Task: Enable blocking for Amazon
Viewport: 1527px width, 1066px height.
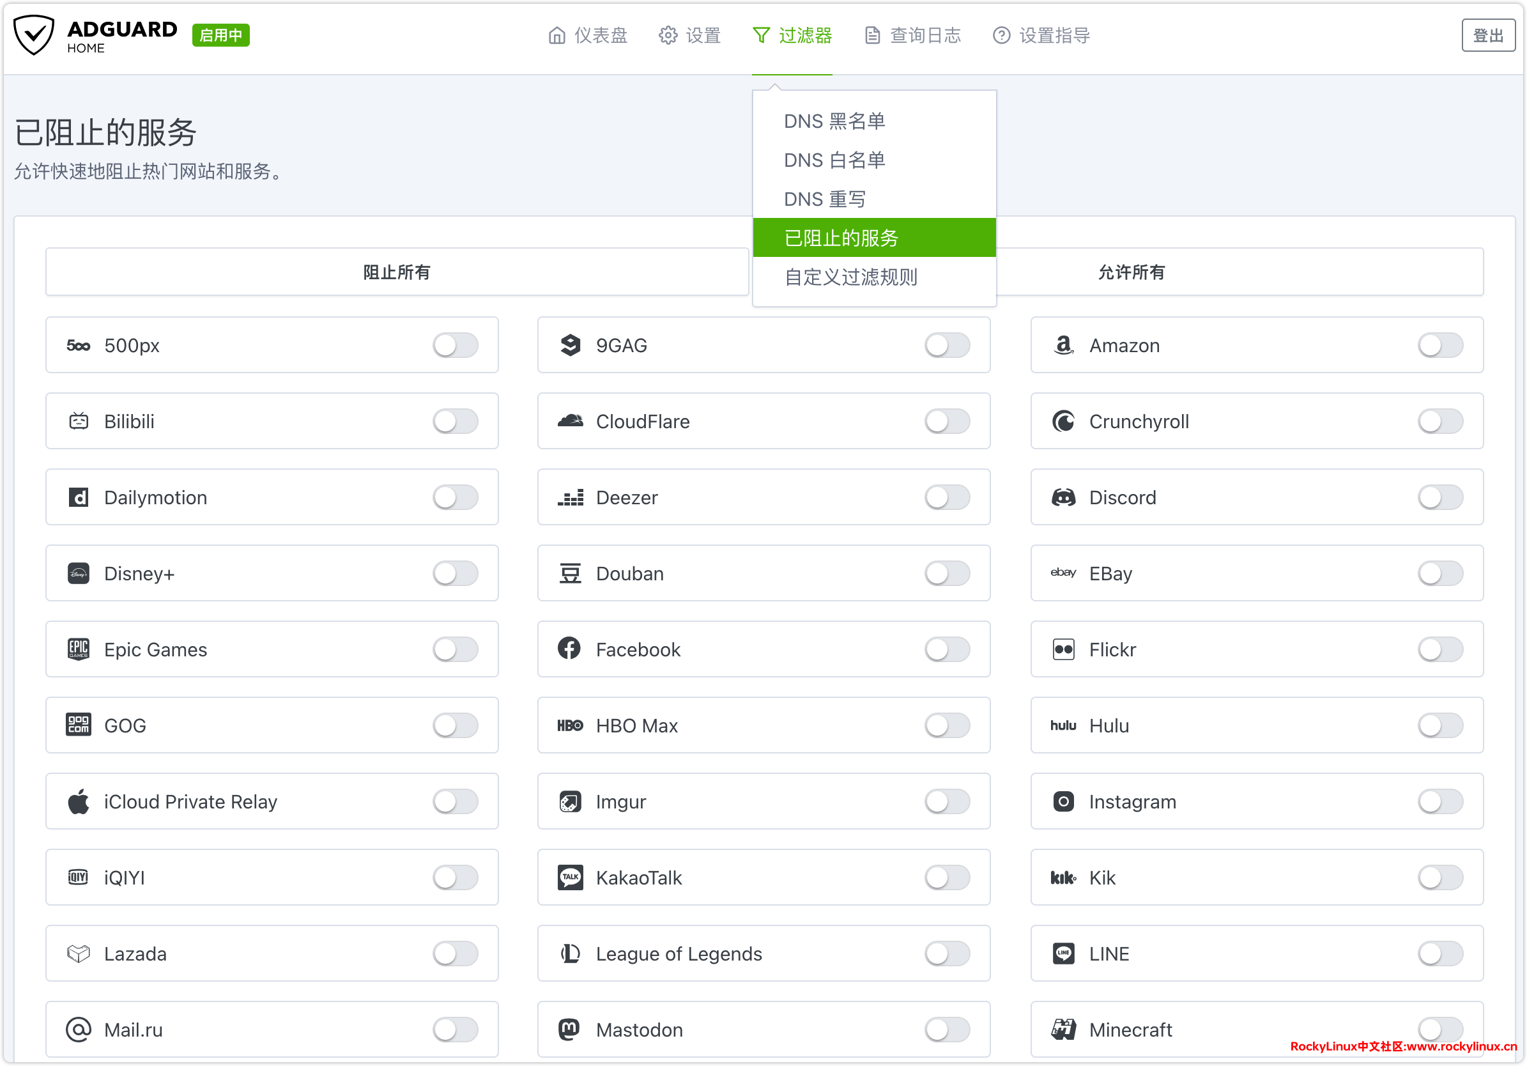Action: click(1439, 345)
